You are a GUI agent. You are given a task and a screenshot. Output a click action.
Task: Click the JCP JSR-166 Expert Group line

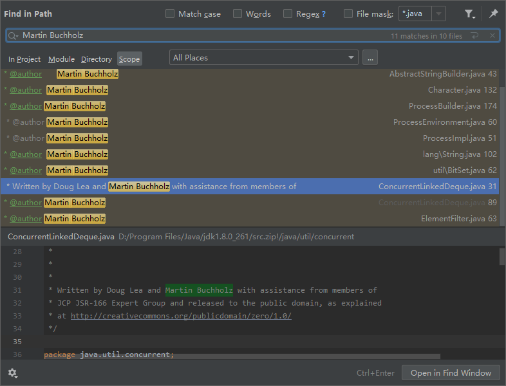(215, 303)
